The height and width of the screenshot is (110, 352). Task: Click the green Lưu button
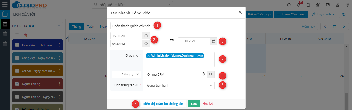pos(194,104)
